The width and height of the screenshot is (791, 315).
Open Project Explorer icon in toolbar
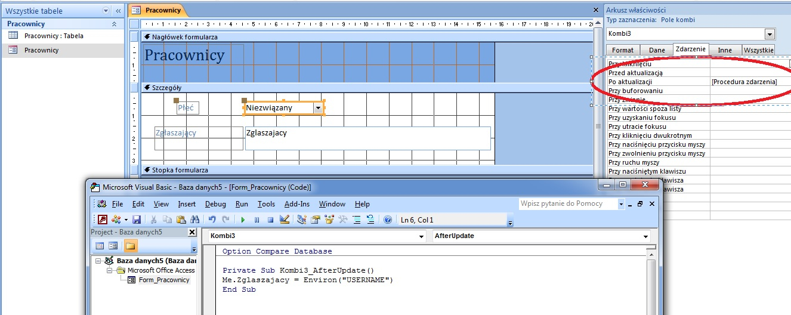tap(302, 220)
